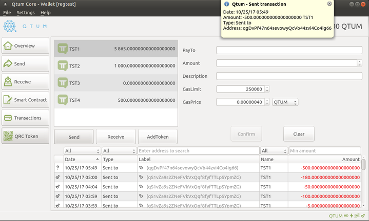This screenshot has height=221, width=369.
Task: Click the Send button below the token list
Action: point(74,137)
